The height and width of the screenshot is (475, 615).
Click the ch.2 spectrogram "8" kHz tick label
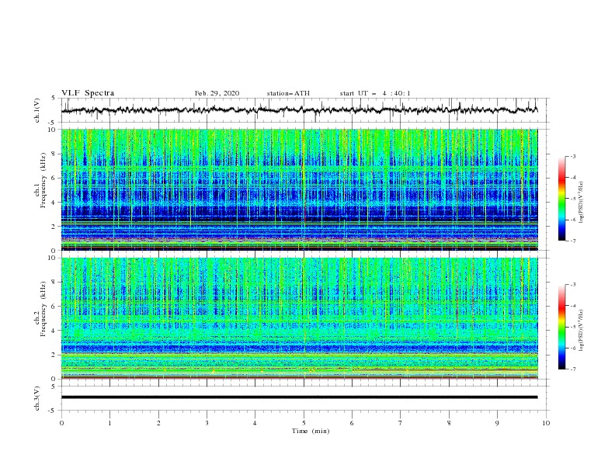(54, 283)
